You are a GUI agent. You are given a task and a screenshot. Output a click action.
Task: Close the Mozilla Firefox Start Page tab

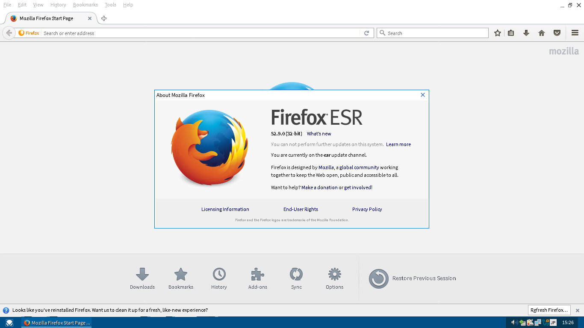coord(90,18)
